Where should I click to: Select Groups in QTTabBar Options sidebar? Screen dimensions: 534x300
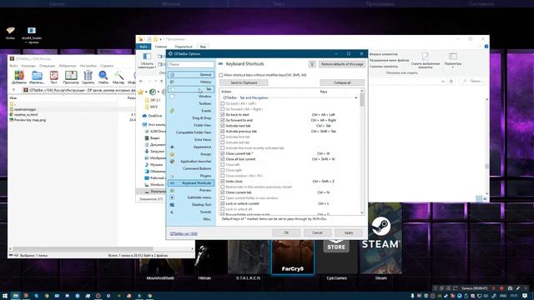point(191,154)
